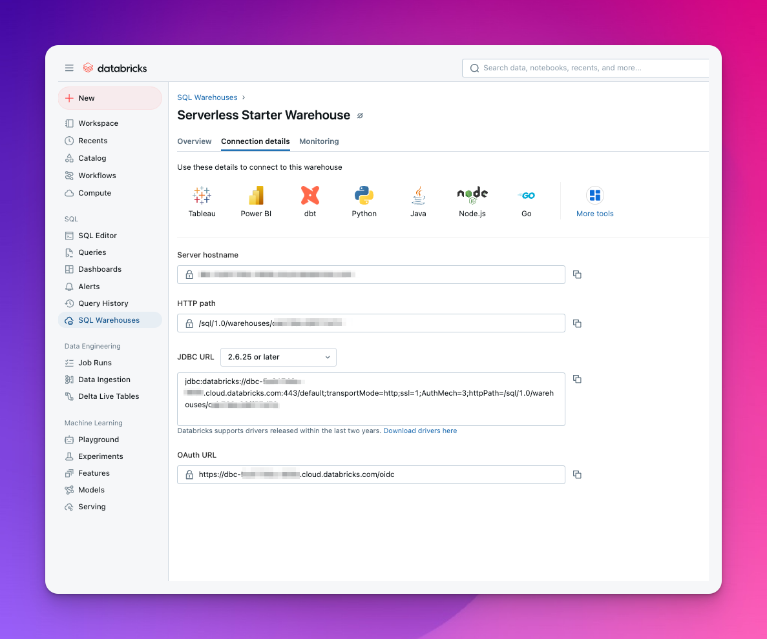Select the Connection details tab
The width and height of the screenshot is (767, 639).
255,141
